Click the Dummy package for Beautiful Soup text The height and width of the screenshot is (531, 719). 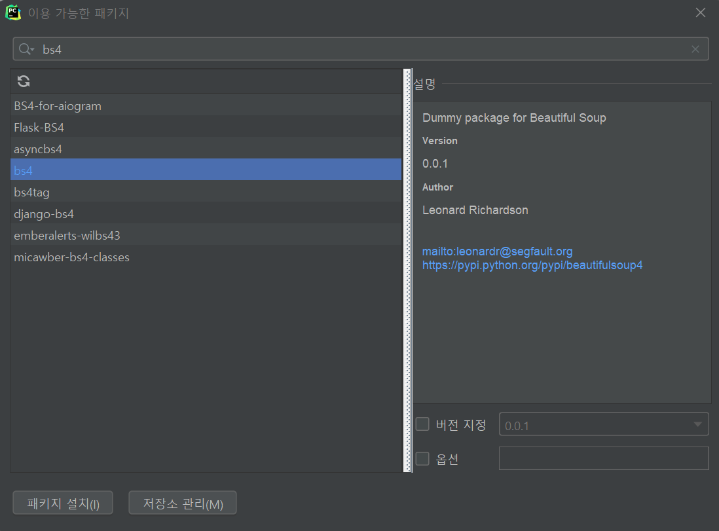pos(514,118)
